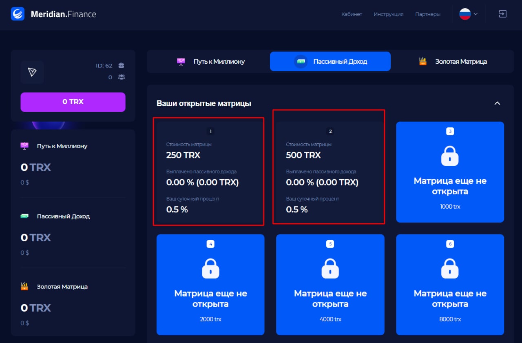Click the lock icon on 4000 trx matrix

(330, 269)
